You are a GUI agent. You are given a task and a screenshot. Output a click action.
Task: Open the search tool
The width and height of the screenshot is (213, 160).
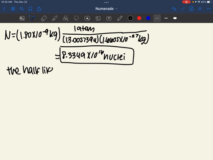[22, 9]
